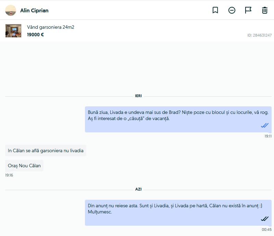Report conversation using the flag icon
The image size is (274, 236).
tap(248, 10)
